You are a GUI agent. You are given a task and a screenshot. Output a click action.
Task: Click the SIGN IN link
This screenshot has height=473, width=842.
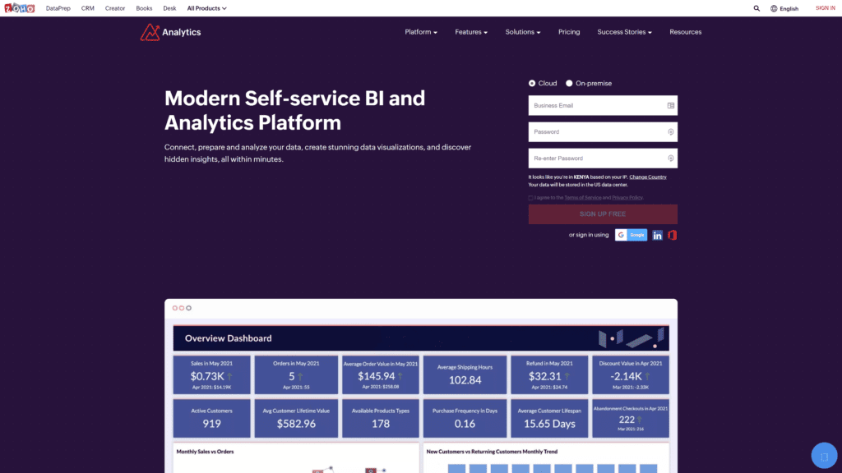click(826, 8)
